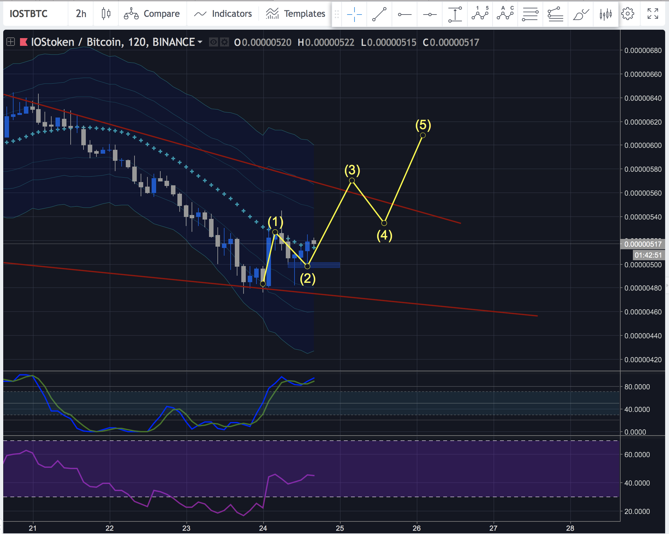Image resolution: width=669 pixels, height=534 pixels.
Task: Select the trend line drawing tool
Action: [379, 14]
